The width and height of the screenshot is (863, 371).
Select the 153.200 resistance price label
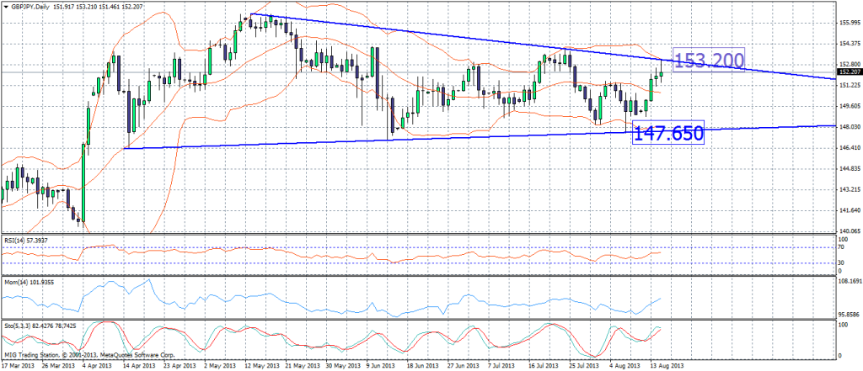[x=708, y=60]
